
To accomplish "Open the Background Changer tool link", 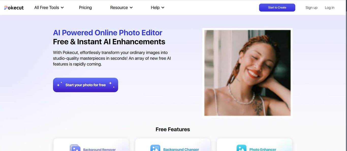I will 181,149.
